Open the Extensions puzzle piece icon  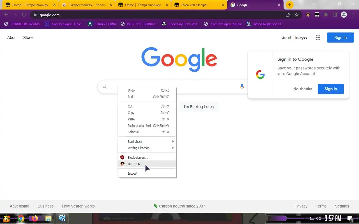pyautogui.click(x=326, y=15)
